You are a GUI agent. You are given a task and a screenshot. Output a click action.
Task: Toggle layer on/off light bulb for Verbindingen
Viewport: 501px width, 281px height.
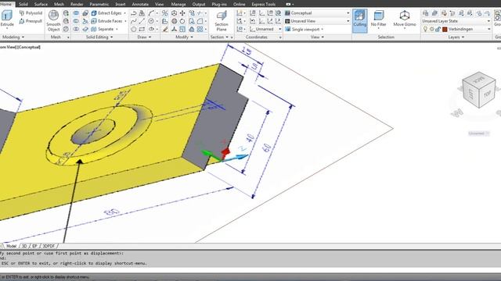[x=425, y=29]
